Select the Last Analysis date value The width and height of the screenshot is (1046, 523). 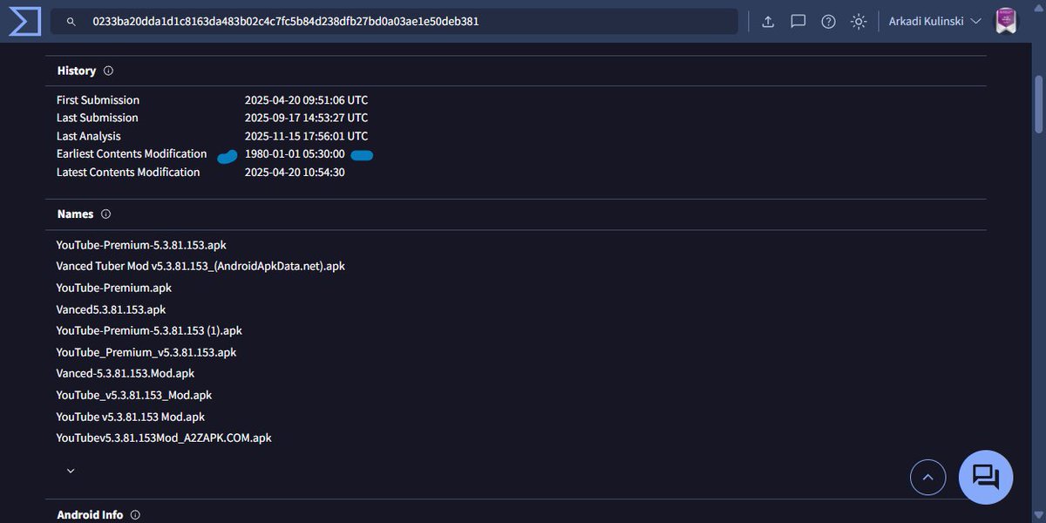point(306,136)
